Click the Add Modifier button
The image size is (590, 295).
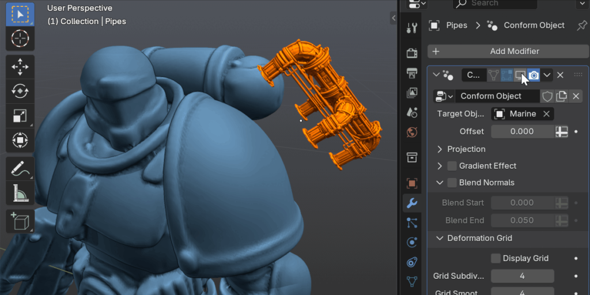point(500,51)
